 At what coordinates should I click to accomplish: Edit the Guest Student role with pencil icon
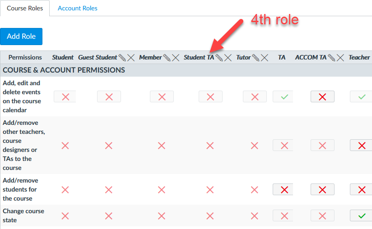coord(122,58)
